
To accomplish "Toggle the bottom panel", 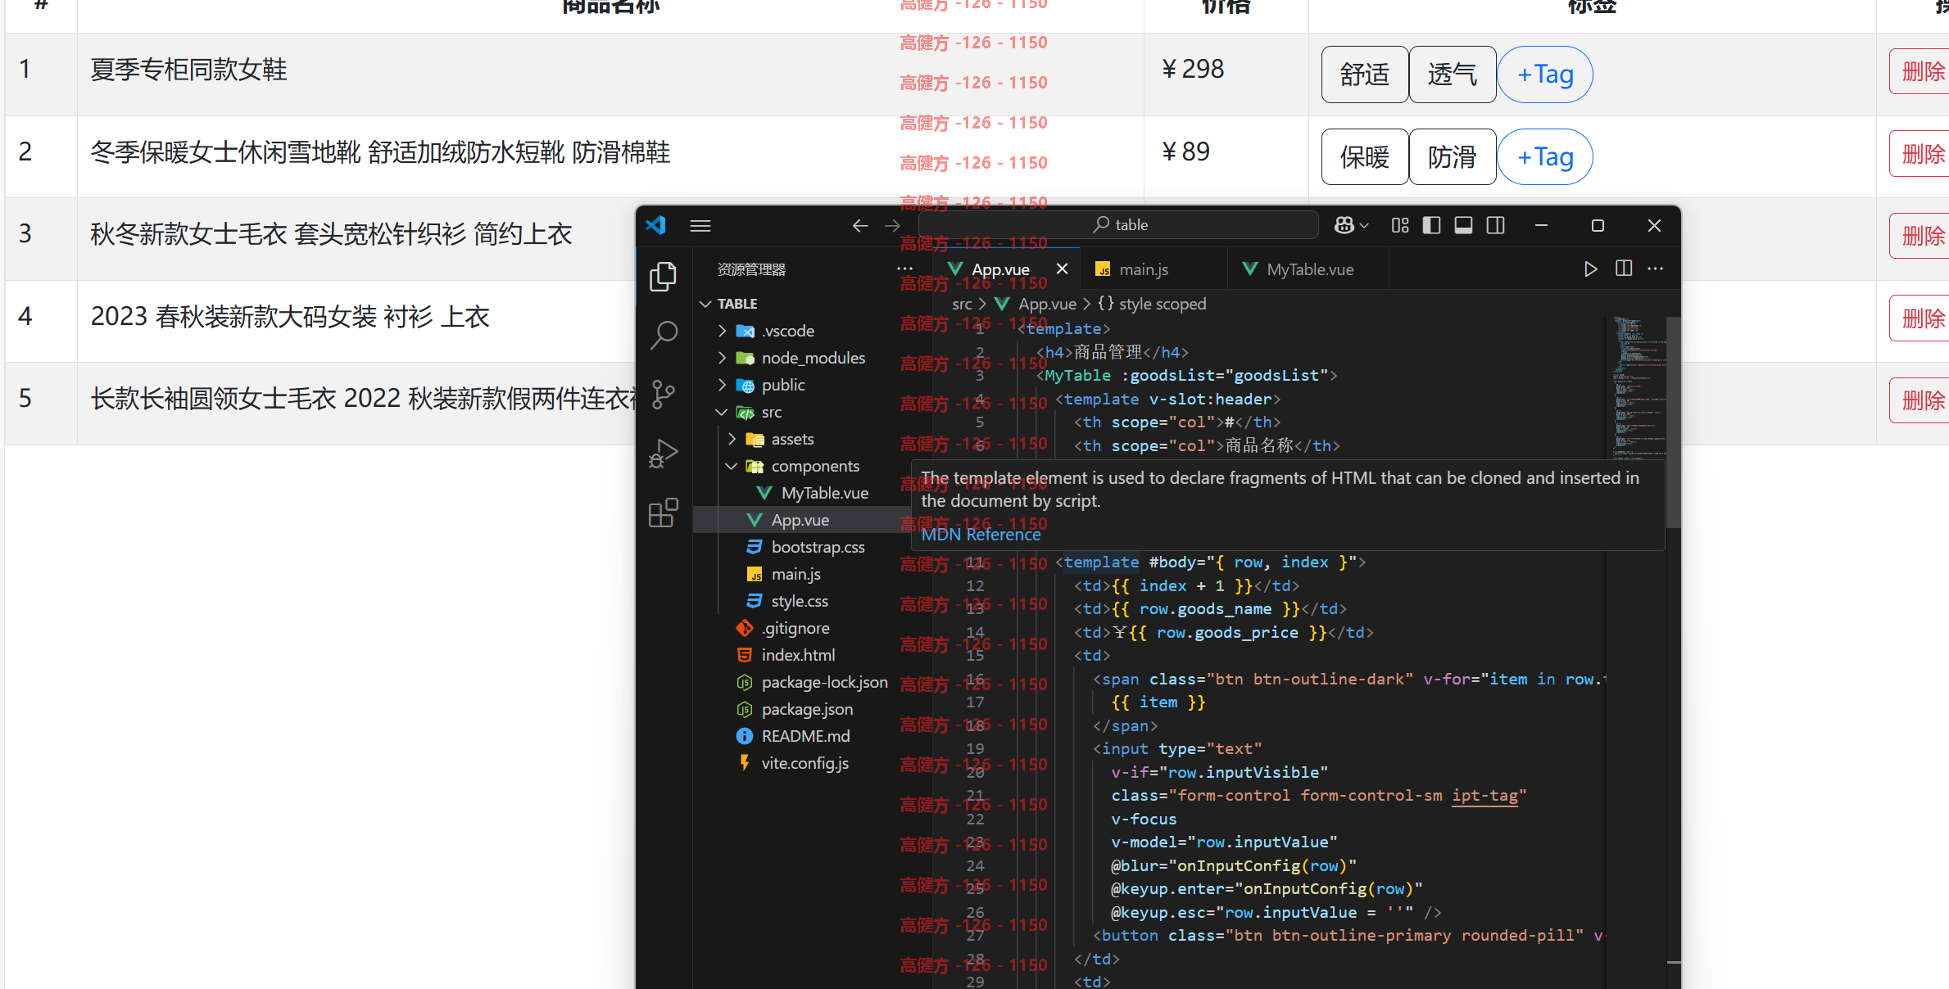I will [1463, 225].
